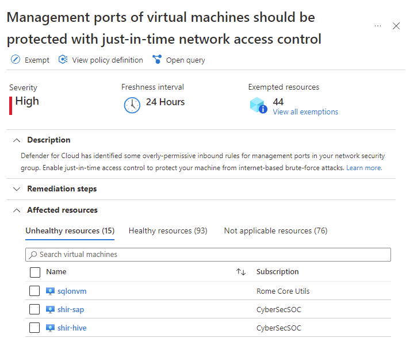
Task: Click the Open query icon
Action: click(x=157, y=60)
